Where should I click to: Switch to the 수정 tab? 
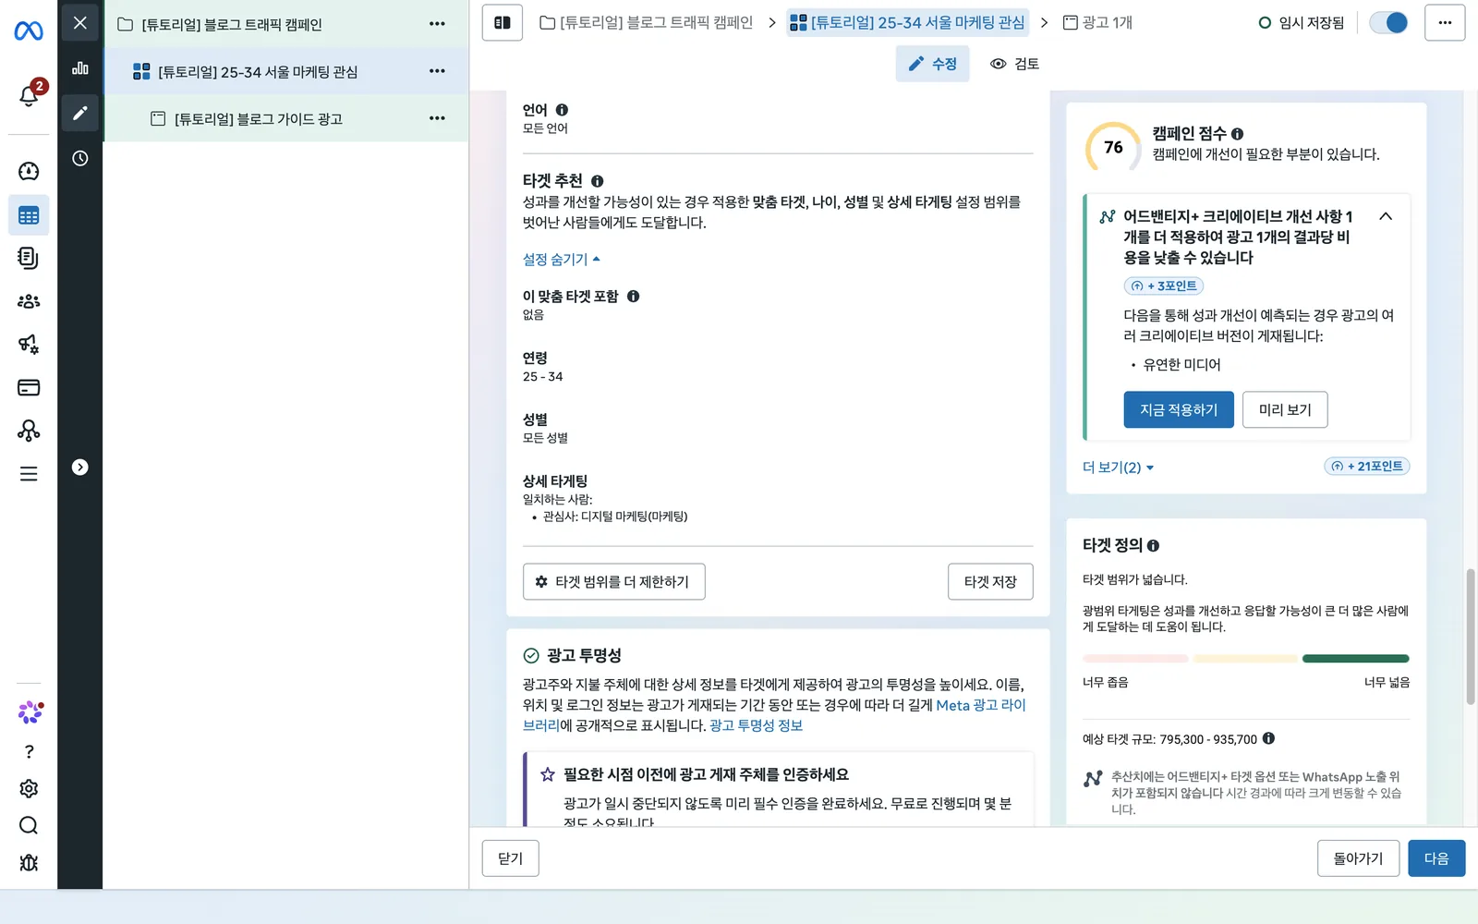pos(932,64)
